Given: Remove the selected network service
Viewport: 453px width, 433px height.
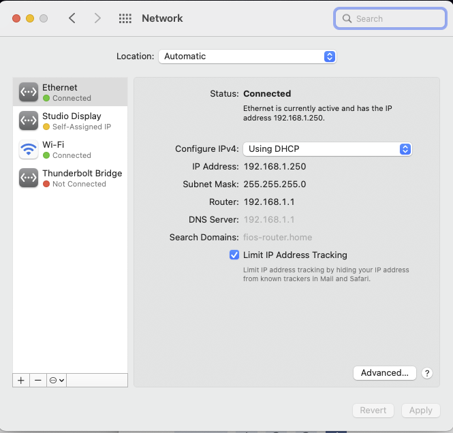Looking at the screenshot, I should pyautogui.click(x=38, y=381).
